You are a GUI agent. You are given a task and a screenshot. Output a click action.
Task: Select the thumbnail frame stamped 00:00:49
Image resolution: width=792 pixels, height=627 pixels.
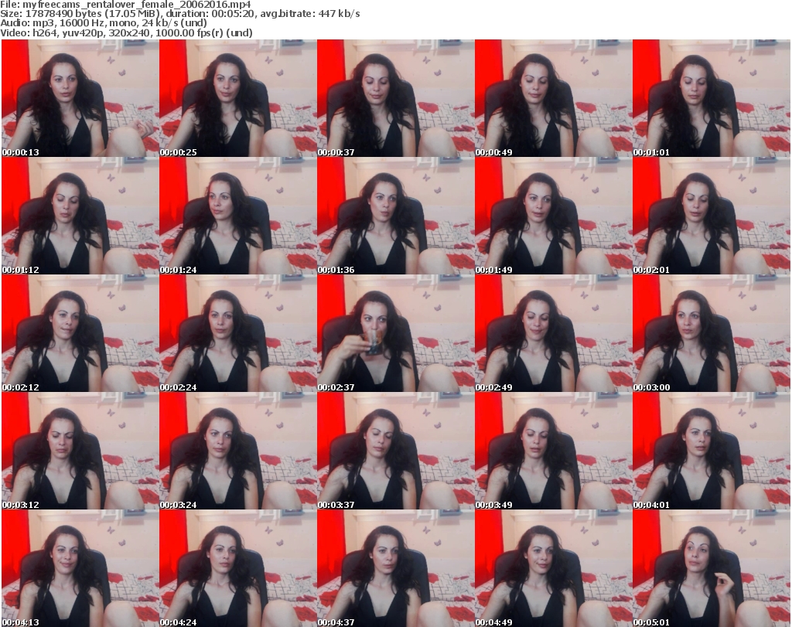tap(554, 98)
